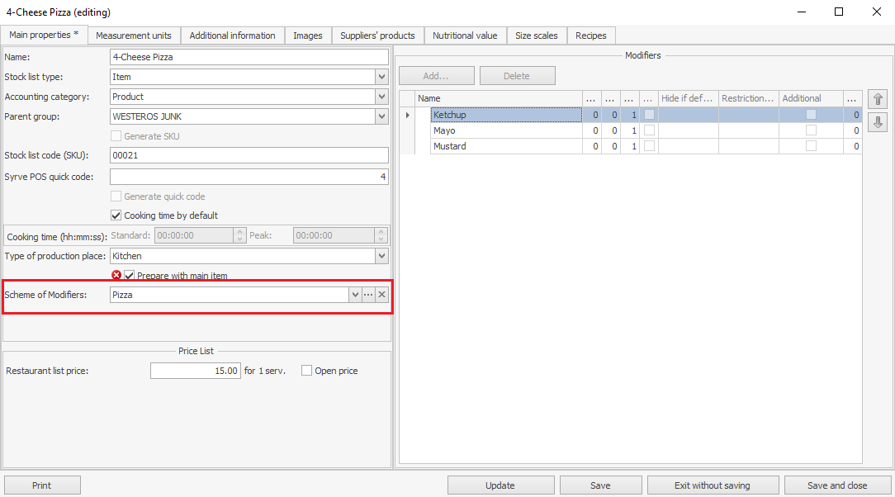Edit the Restaurant list price field
895x497 pixels.
[x=196, y=371]
